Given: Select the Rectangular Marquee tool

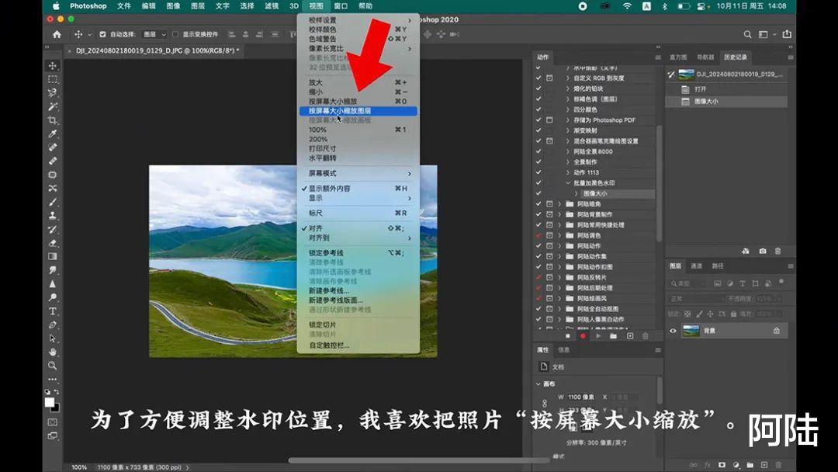Looking at the screenshot, I should 53,79.
